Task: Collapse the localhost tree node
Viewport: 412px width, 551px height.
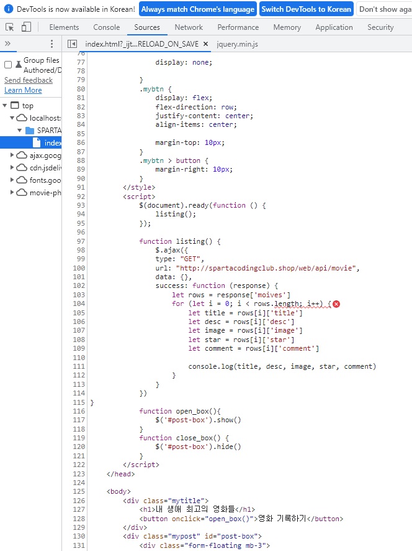Action: click(x=12, y=118)
